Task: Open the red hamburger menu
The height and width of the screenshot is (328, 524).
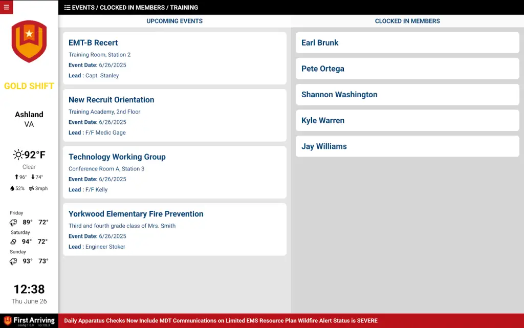Action: pos(6,7)
